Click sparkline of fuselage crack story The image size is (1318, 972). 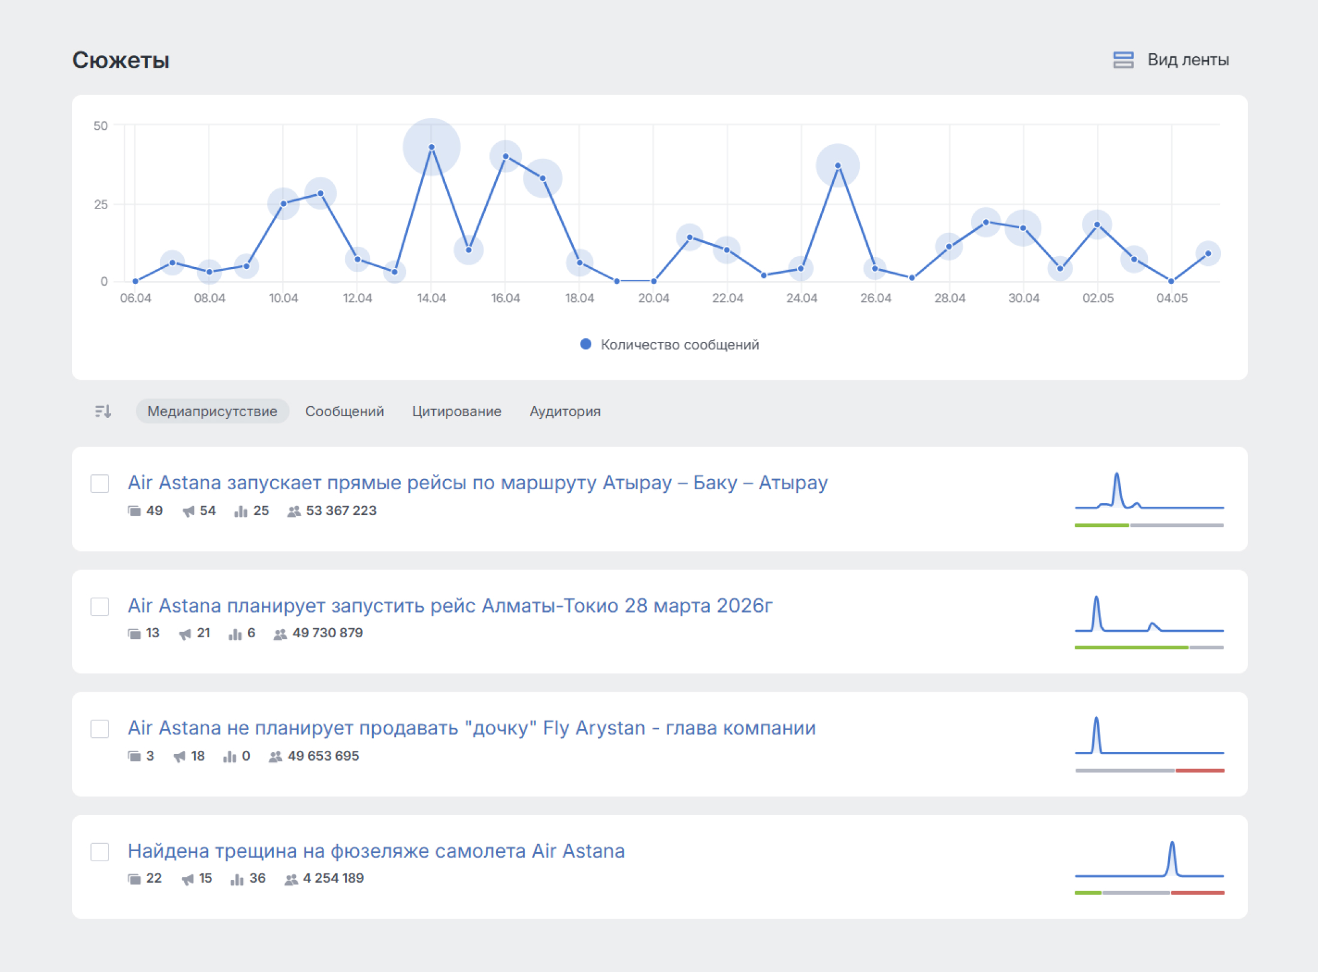point(1149,859)
